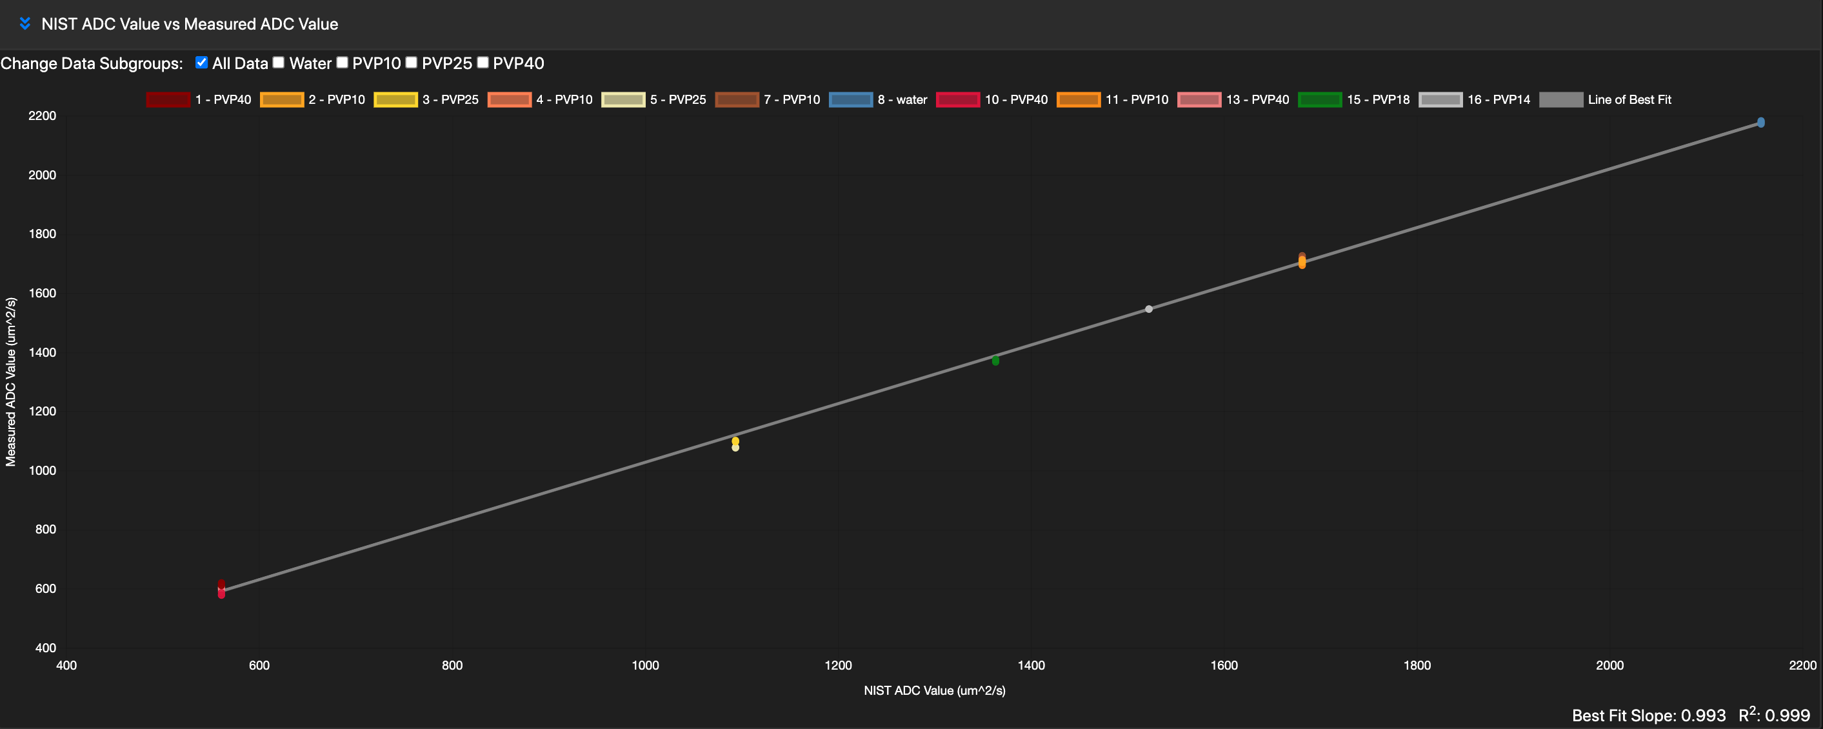
Task: Uncheck the 'All Data' checkbox
Action: pos(201,63)
